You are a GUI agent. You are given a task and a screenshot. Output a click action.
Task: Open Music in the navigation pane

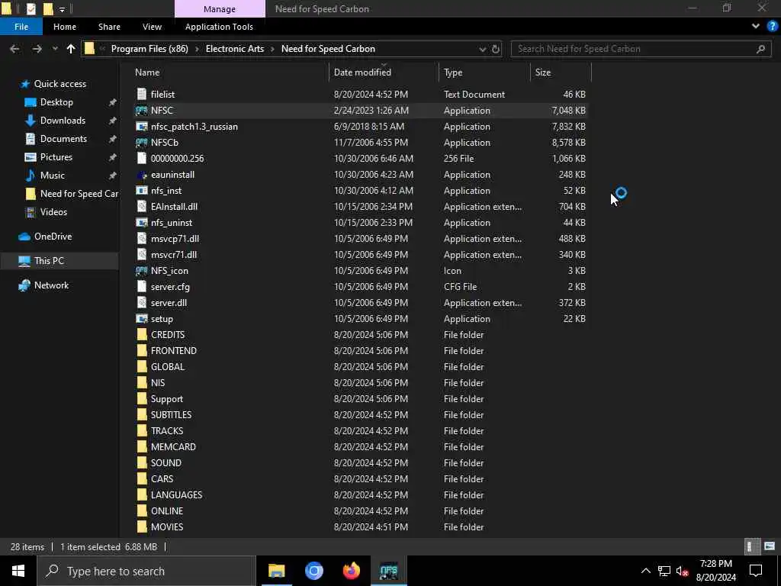[53, 175]
